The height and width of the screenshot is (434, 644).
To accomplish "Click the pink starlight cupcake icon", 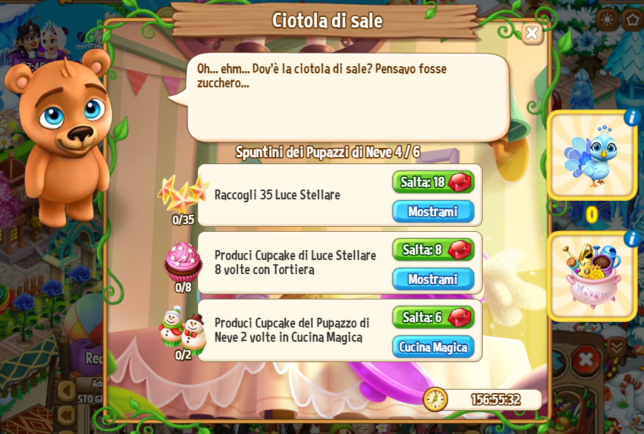I will point(183,262).
